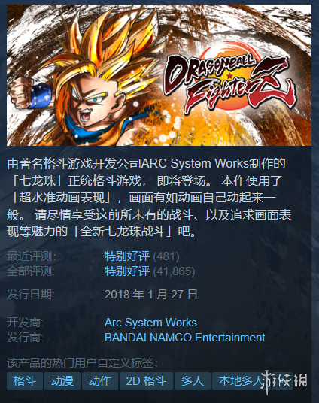Click the recent review count (481)

[166, 256]
